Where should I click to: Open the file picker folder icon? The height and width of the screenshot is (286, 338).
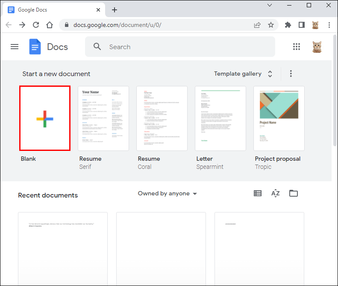pyautogui.click(x=294, y=193)
